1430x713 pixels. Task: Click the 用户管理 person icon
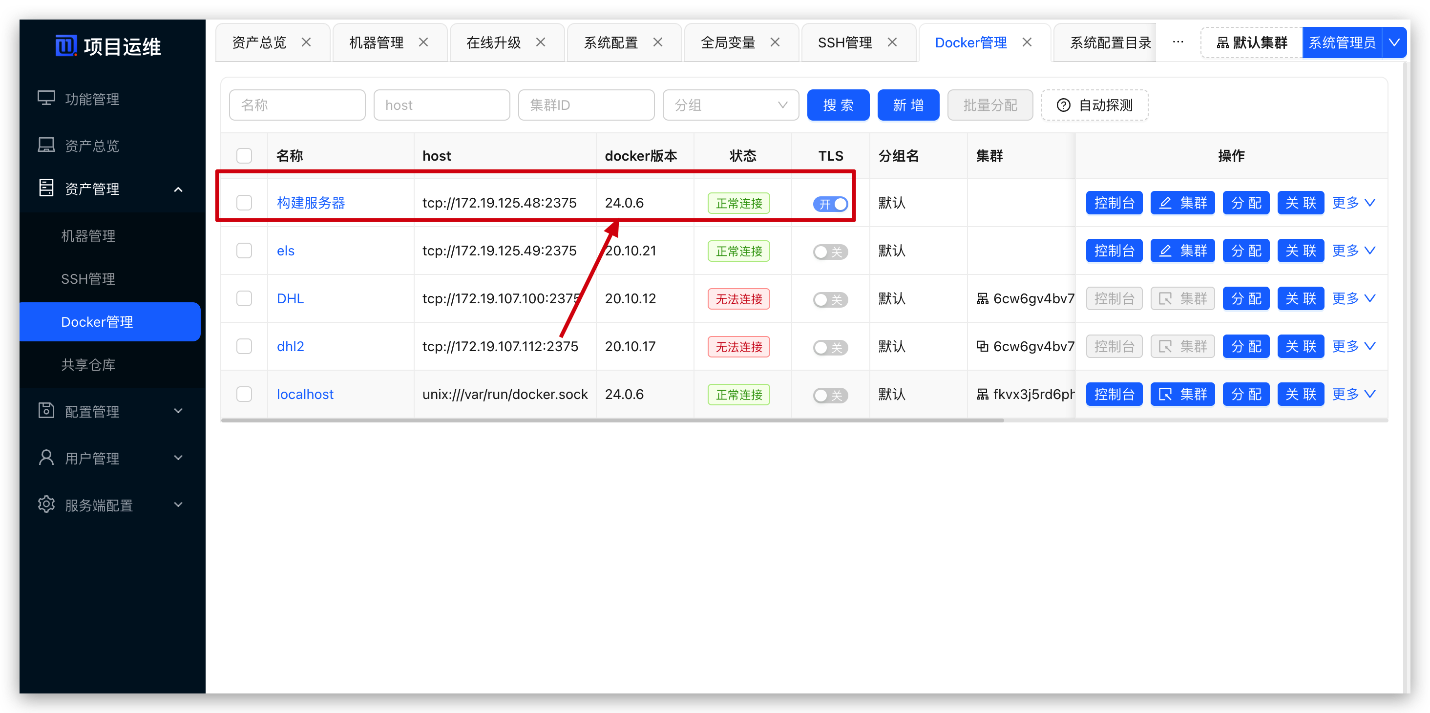coord(46,458)
